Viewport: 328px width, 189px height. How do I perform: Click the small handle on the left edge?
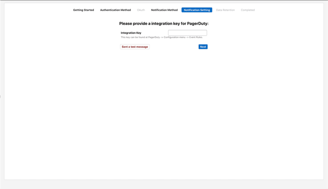point(0,97)
